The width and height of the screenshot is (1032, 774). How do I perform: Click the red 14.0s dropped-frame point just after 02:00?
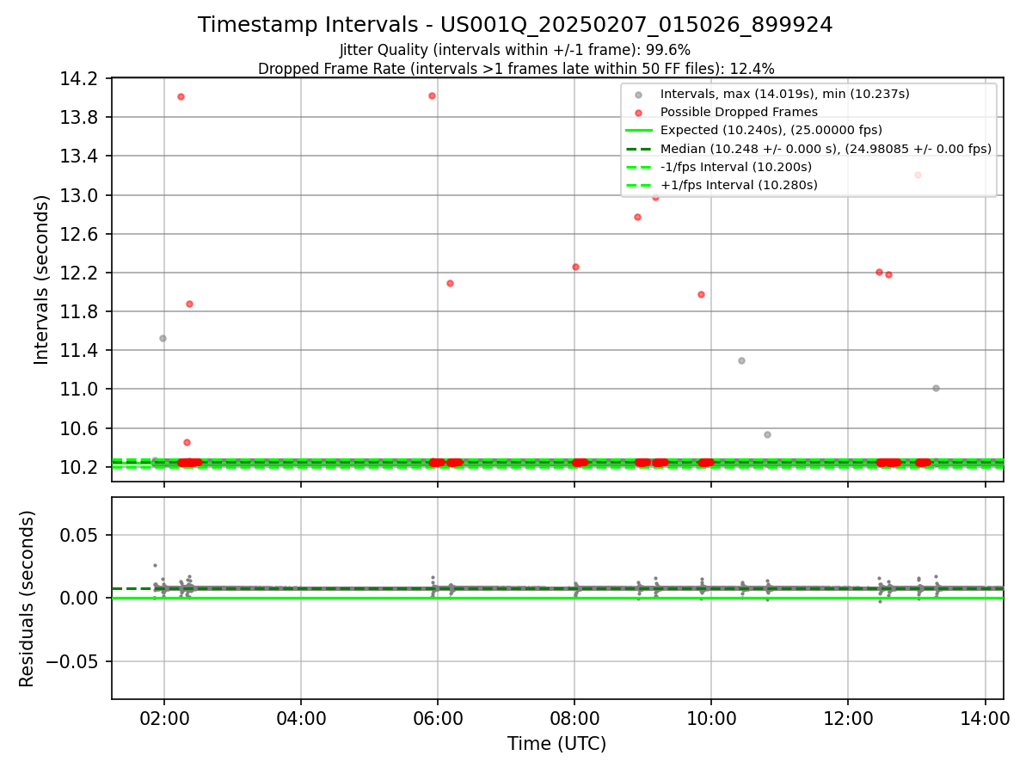(x=181, y=96)
